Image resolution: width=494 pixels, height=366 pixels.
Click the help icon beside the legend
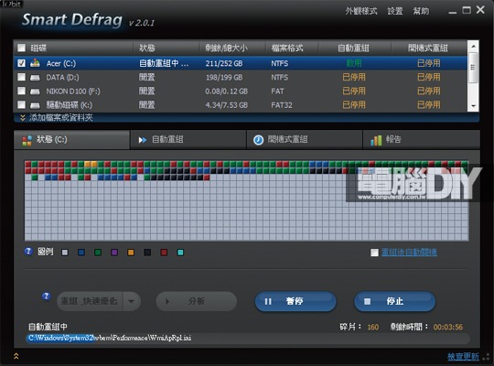point(28,252)
